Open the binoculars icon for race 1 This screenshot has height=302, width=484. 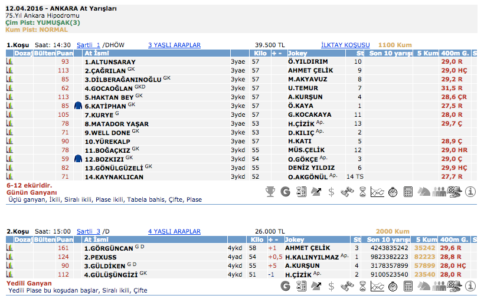point(347,191)
